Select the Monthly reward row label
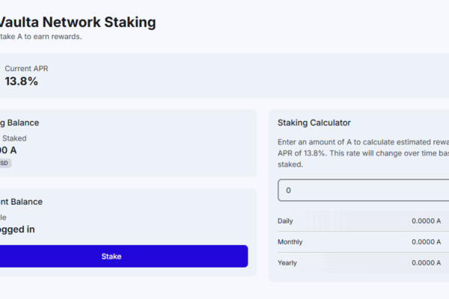This screenshot has height=299, width=449. click(290, 241)
